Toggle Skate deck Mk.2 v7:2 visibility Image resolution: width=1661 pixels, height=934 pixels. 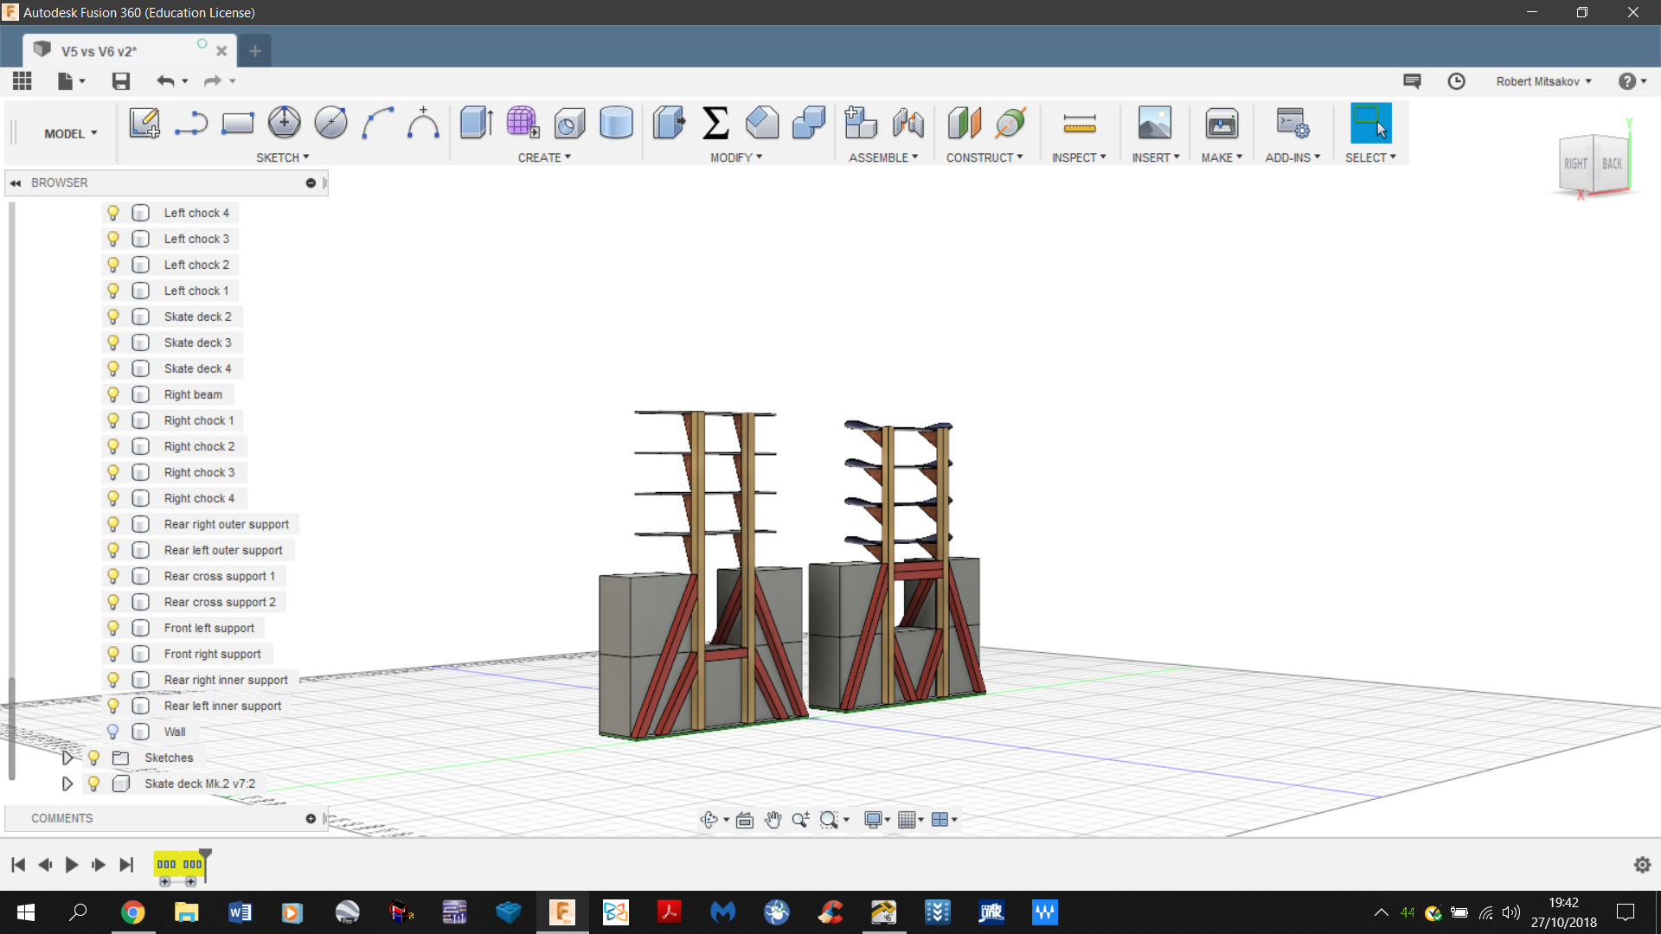[x=94, y=784]
